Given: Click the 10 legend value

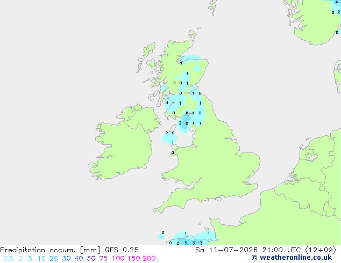Looking at the screenshot, I should coord(41,259).
